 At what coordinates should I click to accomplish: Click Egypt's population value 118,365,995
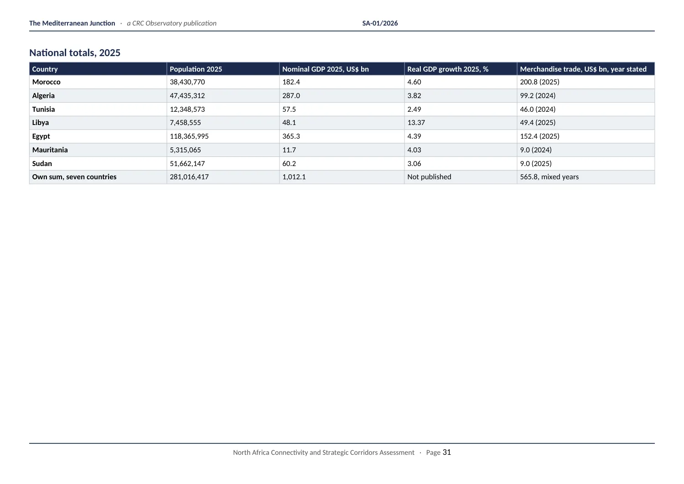[189, 136]
